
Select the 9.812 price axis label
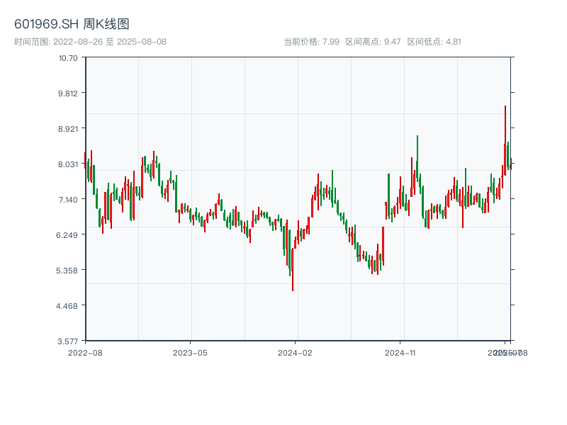click(68, 93)
